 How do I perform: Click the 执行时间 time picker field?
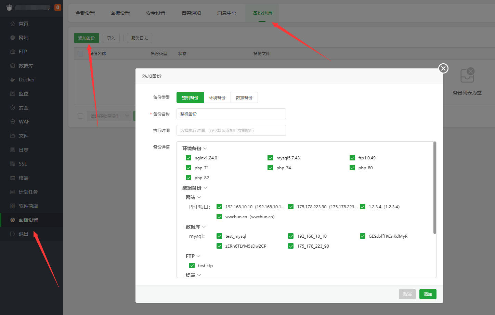coord(231,130)
